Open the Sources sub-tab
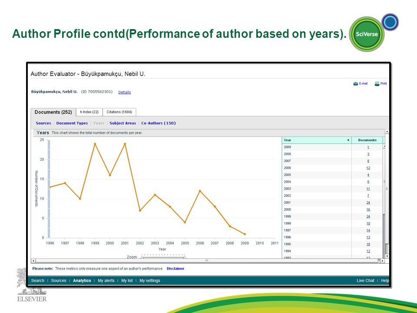This screenshot has height=313, width=417. click(x=43, y=123)
